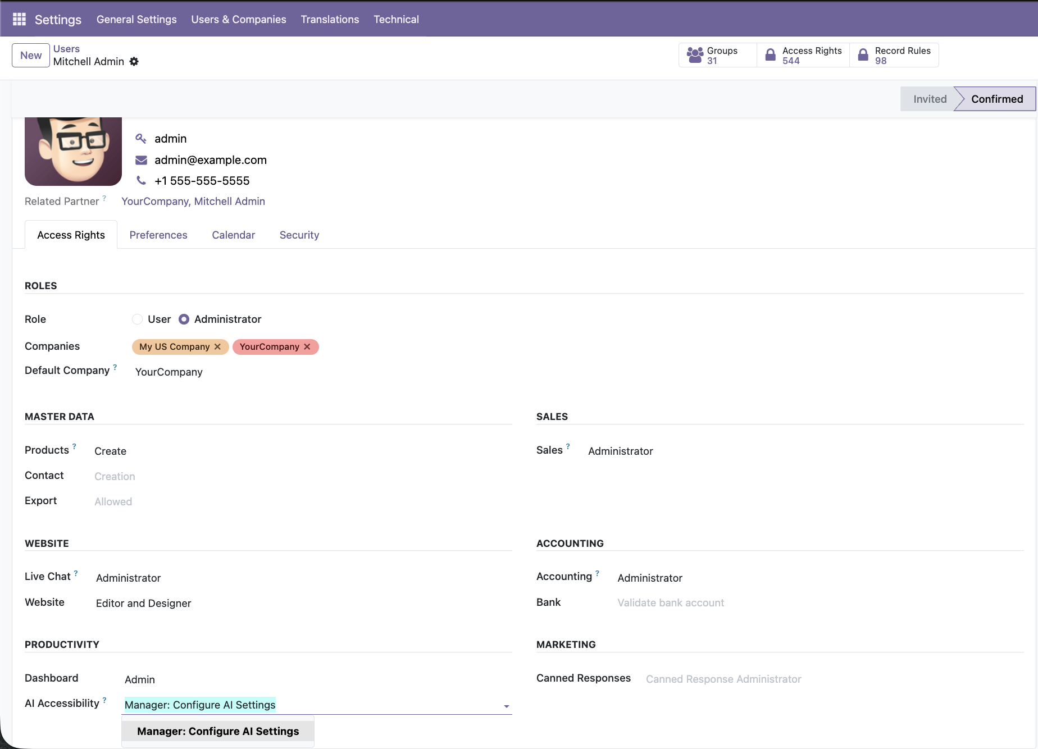Image resolution: width=1038 pixels, height=749 pixels.
Task: Click the New button
Action: point(31,56)
